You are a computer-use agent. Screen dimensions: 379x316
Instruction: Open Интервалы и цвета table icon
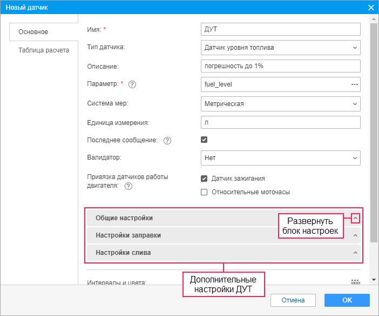[x=355, y=282]
